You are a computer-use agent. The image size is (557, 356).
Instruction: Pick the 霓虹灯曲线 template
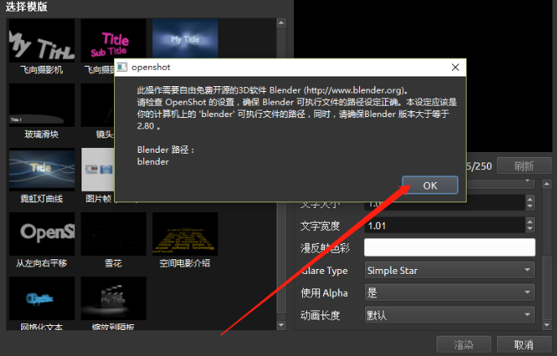click(x=42, y=170)
